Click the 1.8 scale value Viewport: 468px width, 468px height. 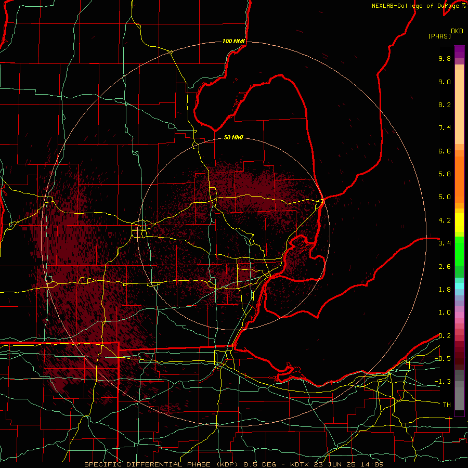pos(445,290)
